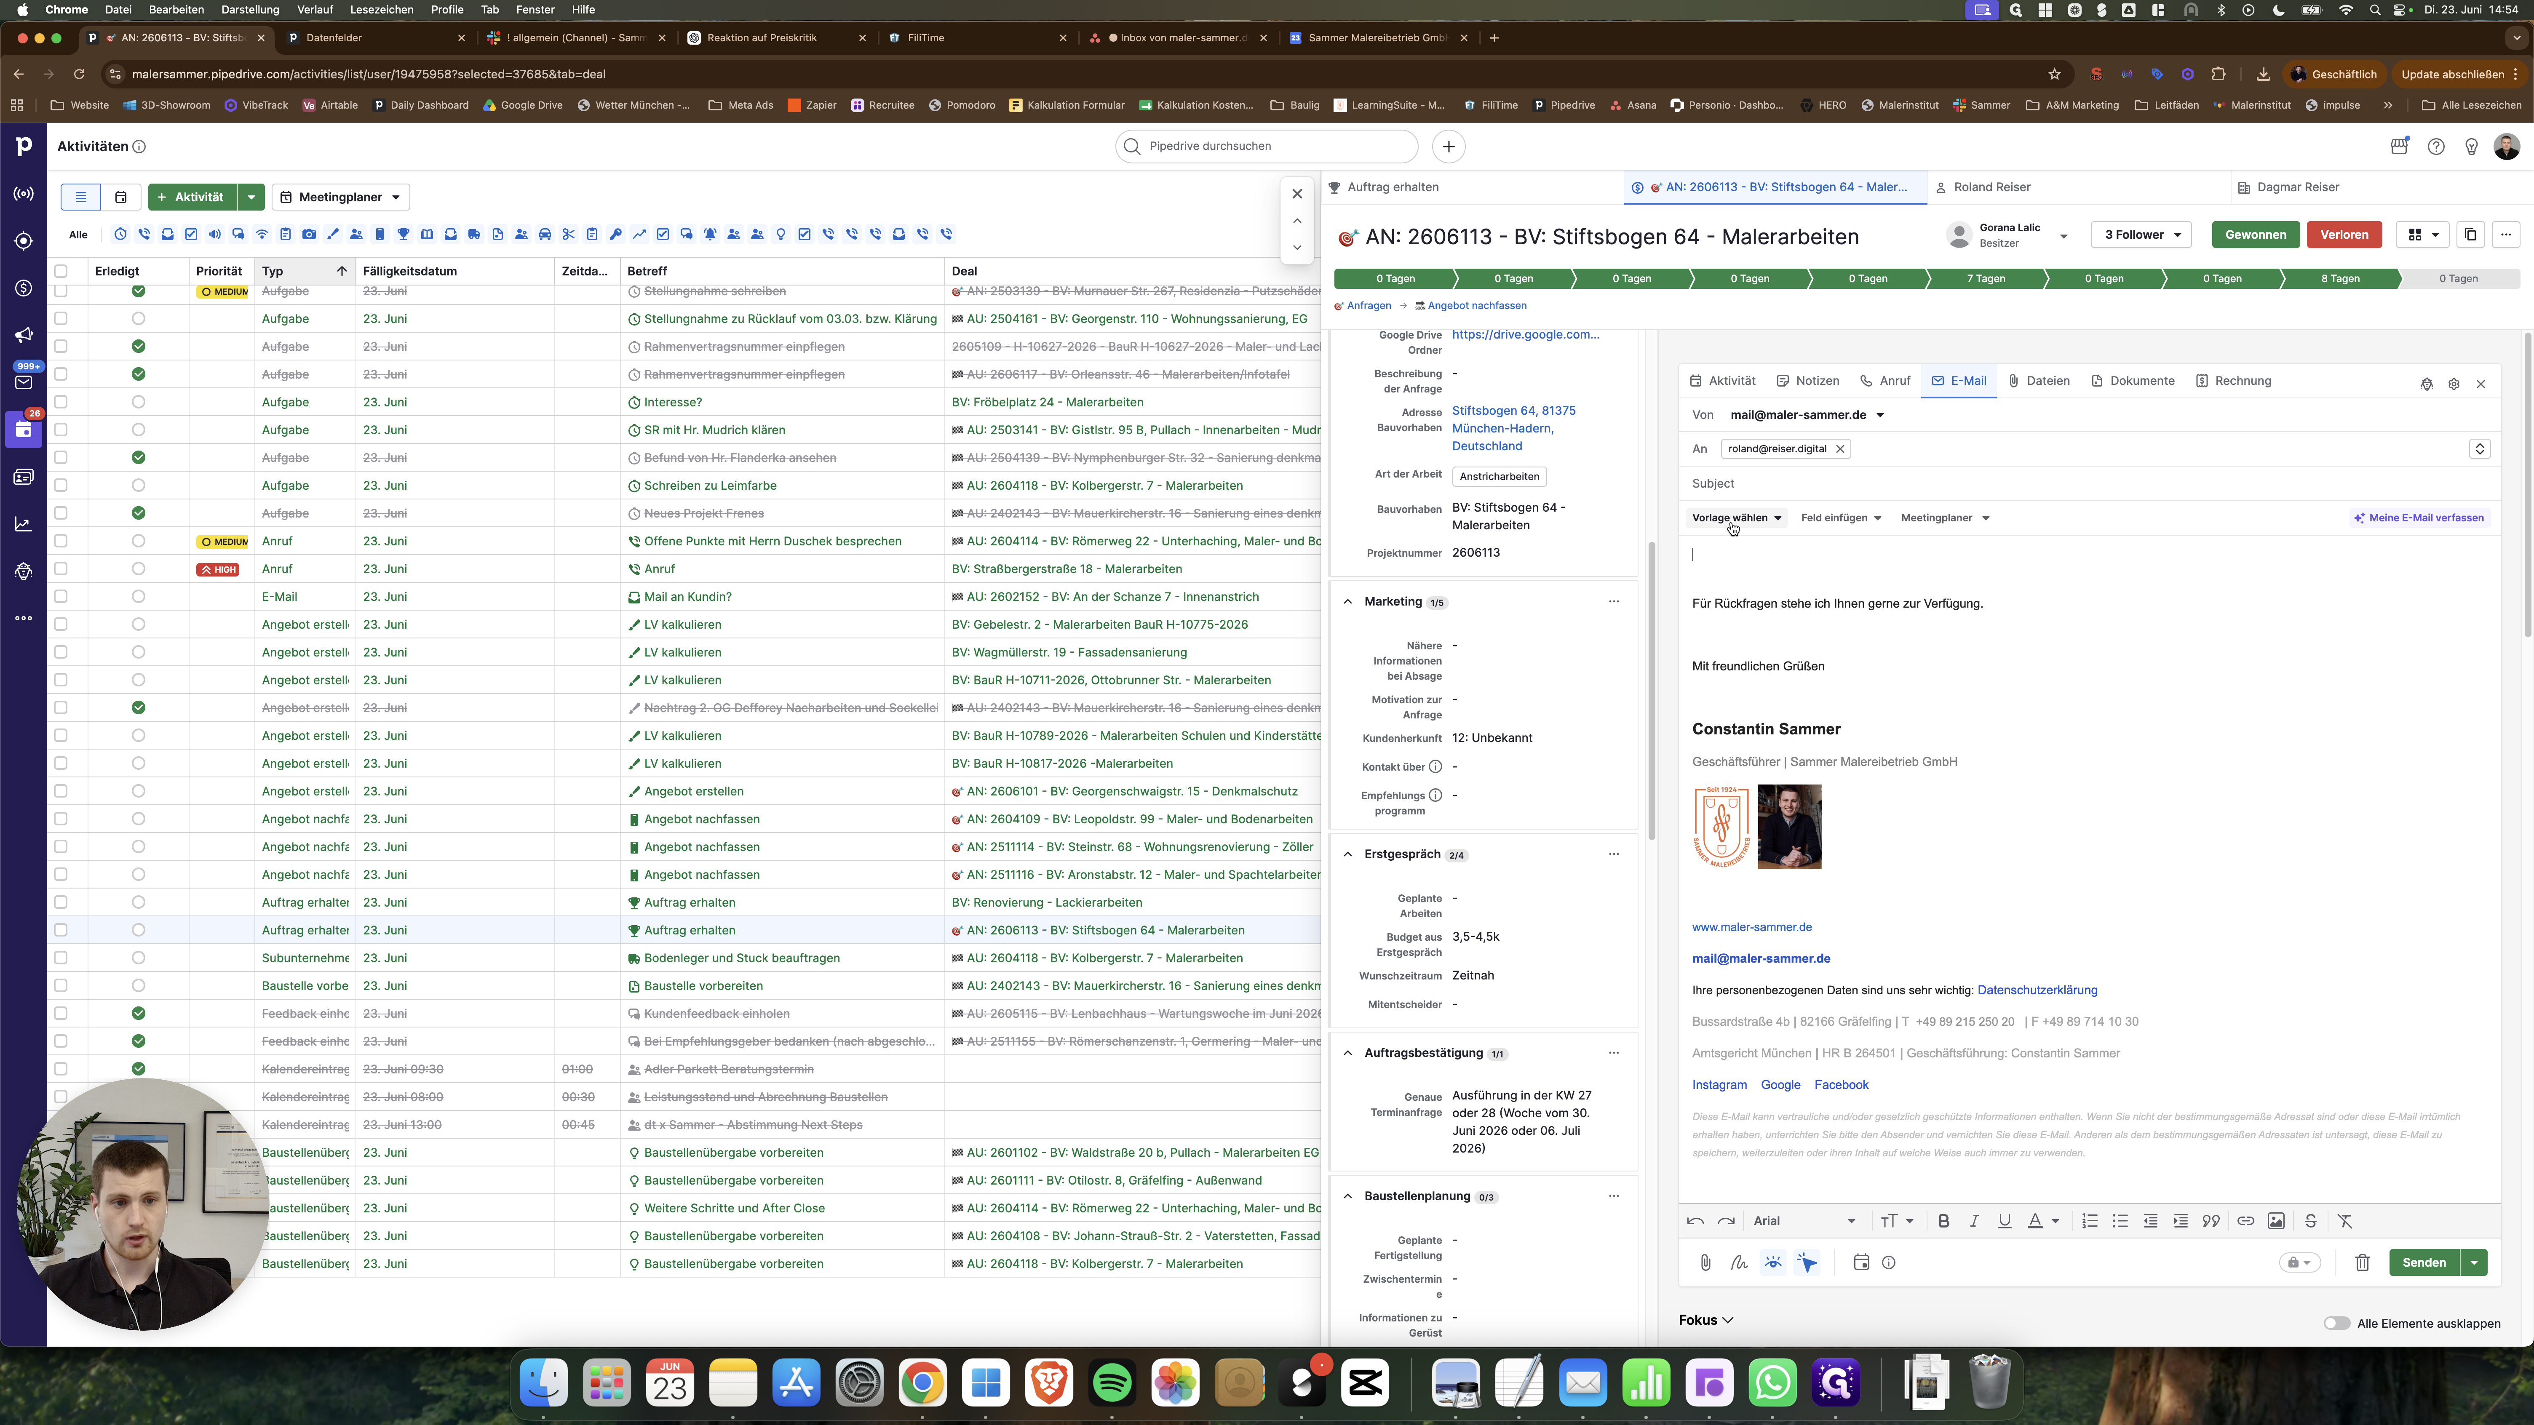Open dropdown arrow next to Aktivität button
The height and width of the screenshot is (1425, 2534).
pos(251,197)
